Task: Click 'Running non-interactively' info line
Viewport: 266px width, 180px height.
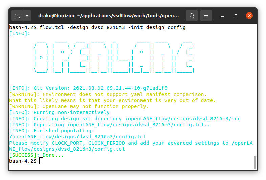Action: pos(59,112)
